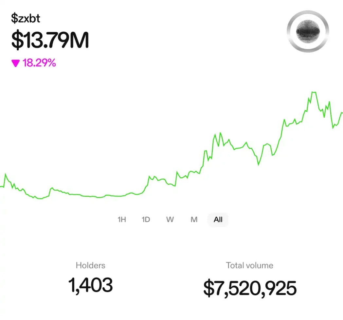Click the 1,403 holders count
Screen dimensions: 343x320
(91, 285)
